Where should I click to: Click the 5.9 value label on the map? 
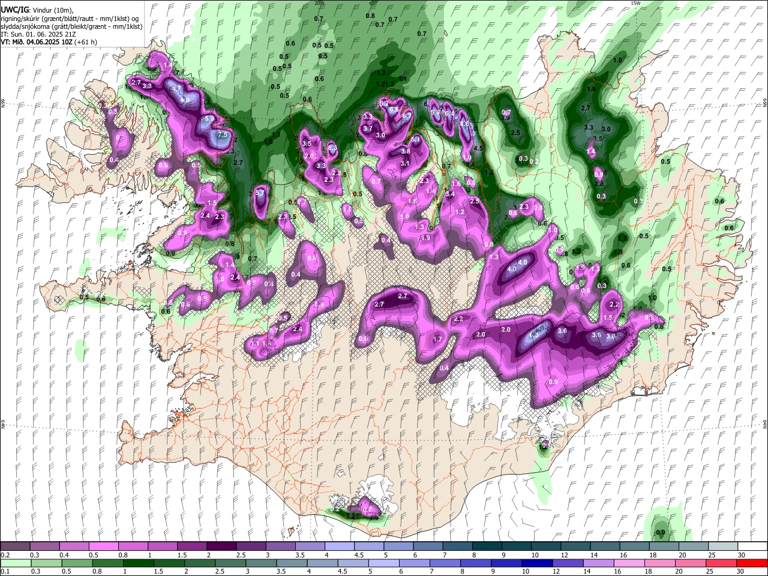point(209,119)
